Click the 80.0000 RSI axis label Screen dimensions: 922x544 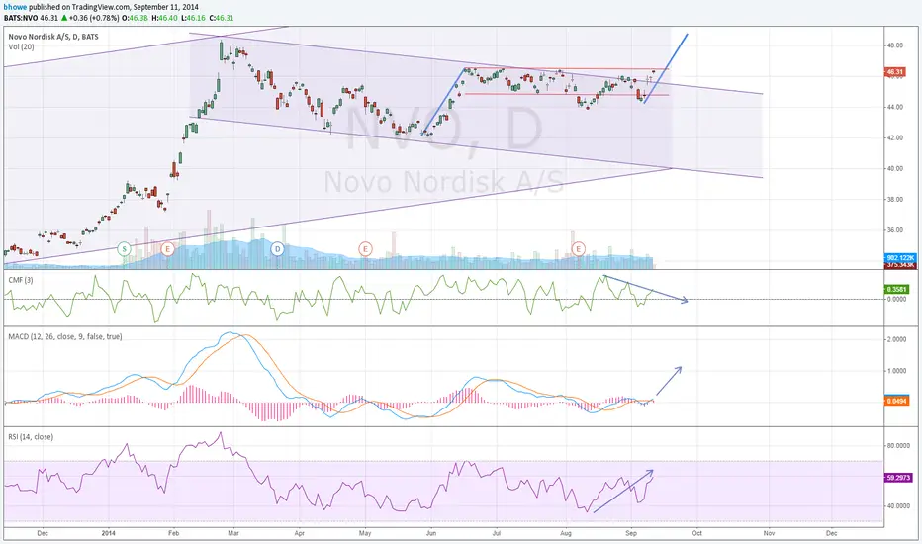898,446
